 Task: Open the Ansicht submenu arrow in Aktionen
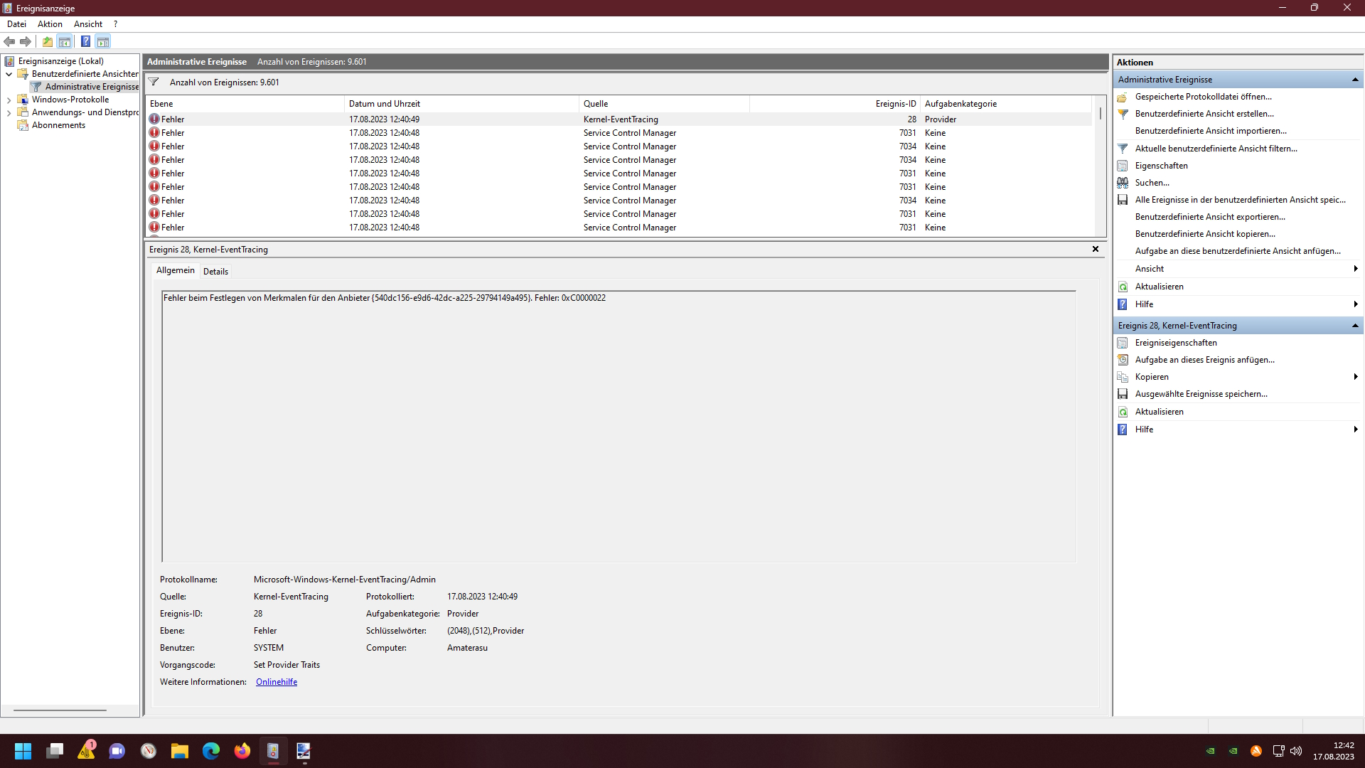point(1356,269)
